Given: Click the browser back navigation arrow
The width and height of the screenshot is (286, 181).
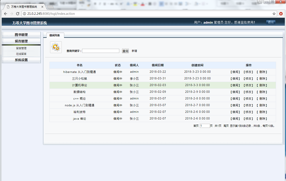Looking at the screenshot, I should click(x=5, y=14).
